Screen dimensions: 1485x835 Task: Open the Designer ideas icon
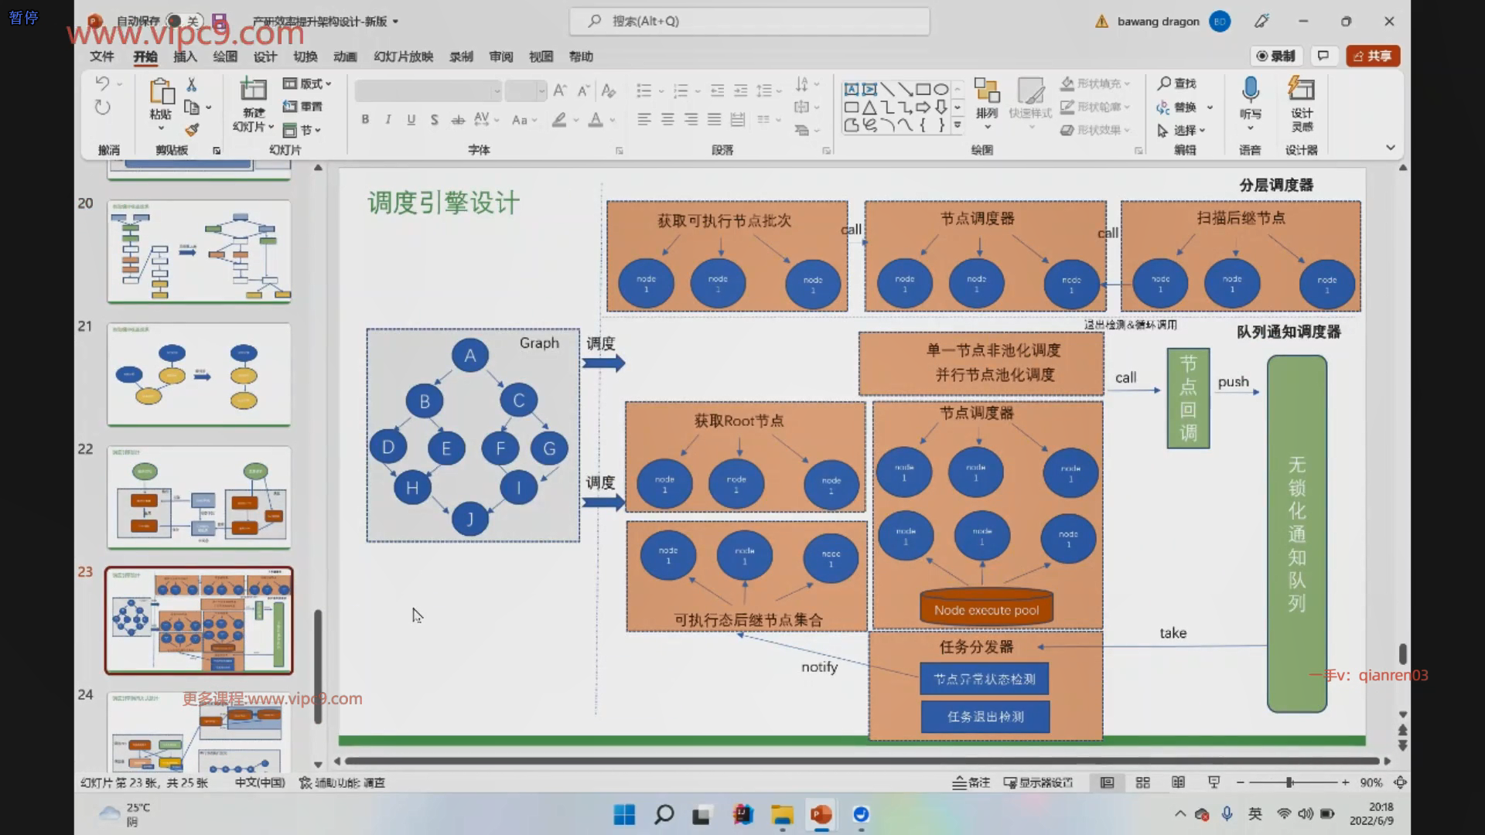[1301, 91]
